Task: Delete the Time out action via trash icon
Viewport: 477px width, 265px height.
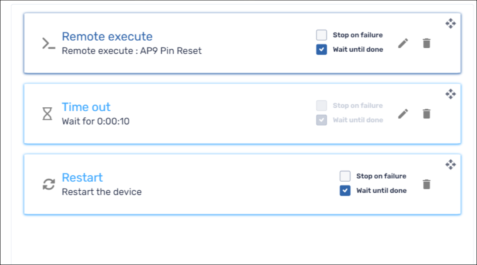Action: coord(426,114)
